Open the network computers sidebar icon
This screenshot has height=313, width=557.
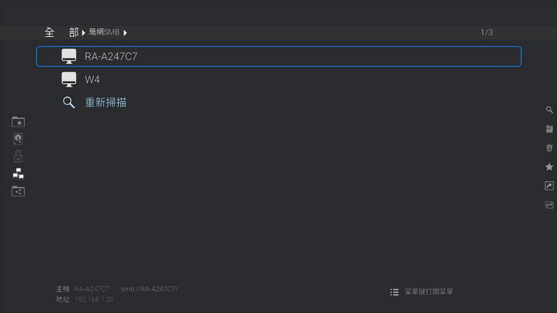click(x=18, y=173)
